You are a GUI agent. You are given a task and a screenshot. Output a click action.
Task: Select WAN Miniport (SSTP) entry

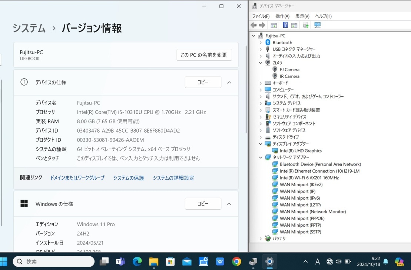tap(300, 232)
